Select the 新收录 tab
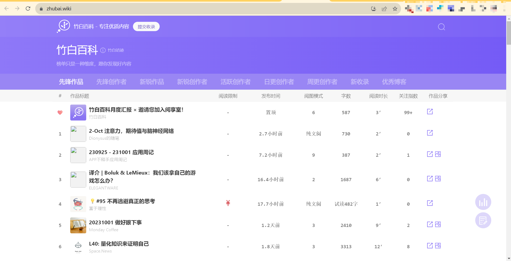This screenshot has width=511, height=261. (360, 82)
